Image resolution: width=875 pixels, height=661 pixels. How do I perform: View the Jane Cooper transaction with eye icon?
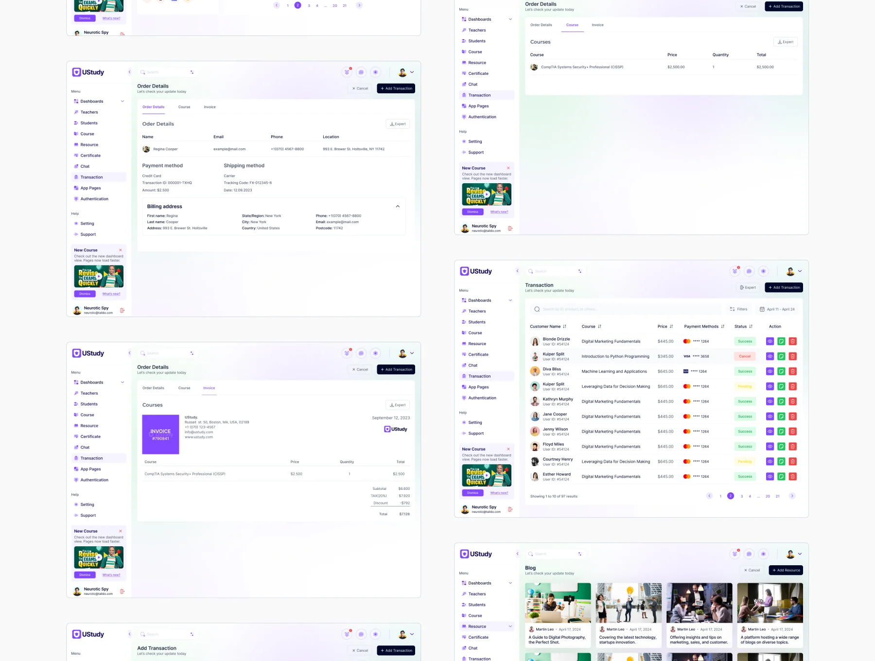[x=770, y=417]
